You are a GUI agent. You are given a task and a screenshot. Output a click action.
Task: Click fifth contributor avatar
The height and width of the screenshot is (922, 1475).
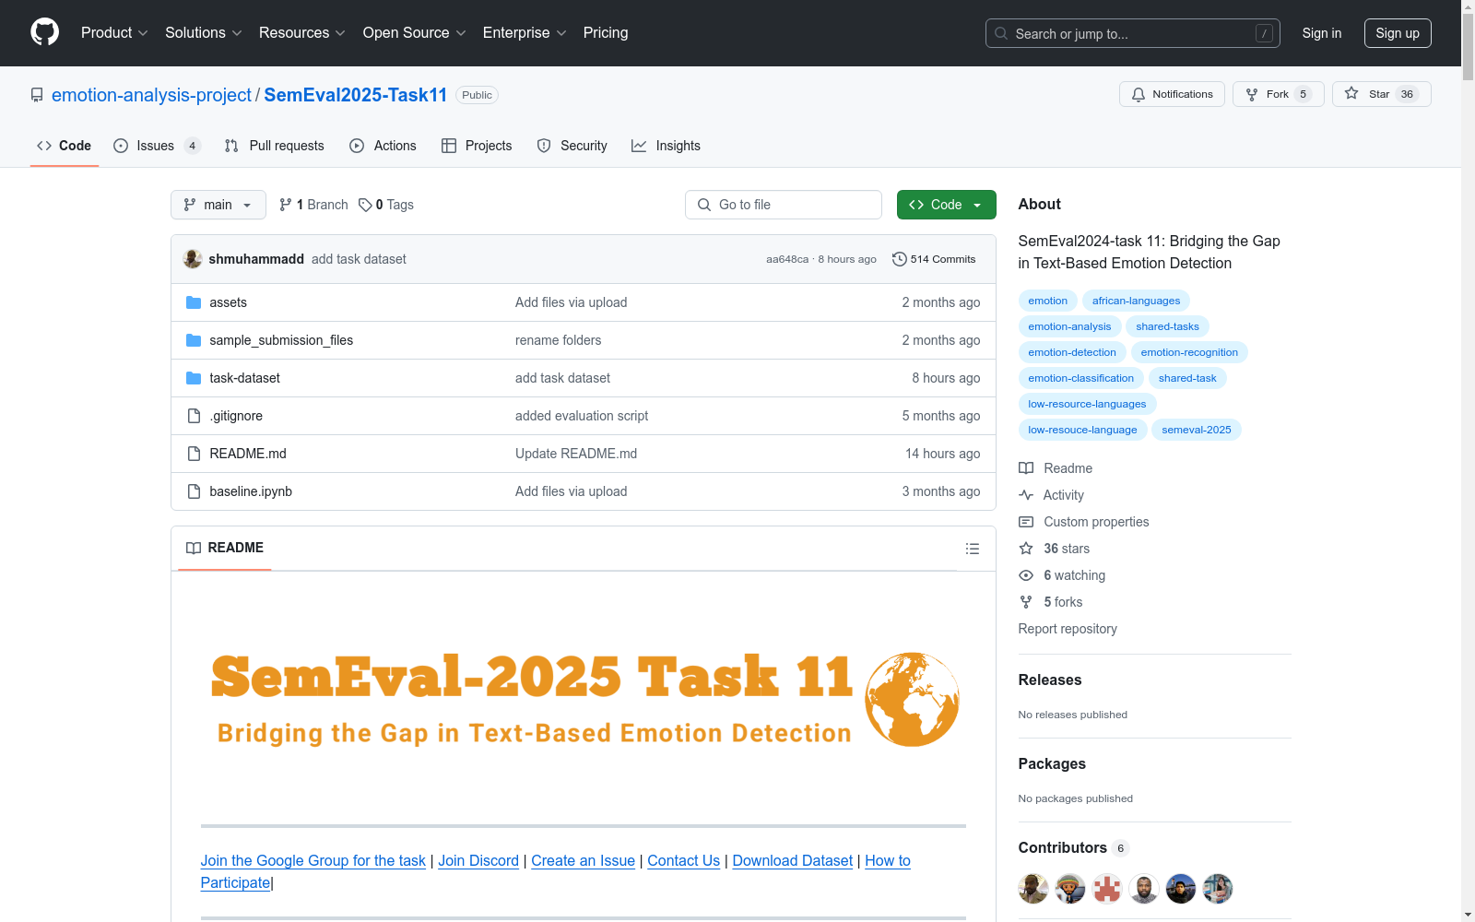(x=1181, y=889)
